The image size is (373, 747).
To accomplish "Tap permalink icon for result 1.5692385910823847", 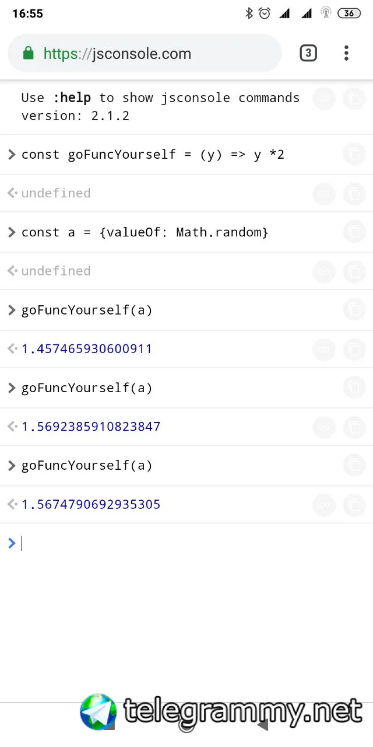I will coord(324,427).
